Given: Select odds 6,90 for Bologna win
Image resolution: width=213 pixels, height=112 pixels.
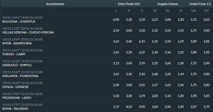Looking at the screenshot, I should click(x=116, y=20).
